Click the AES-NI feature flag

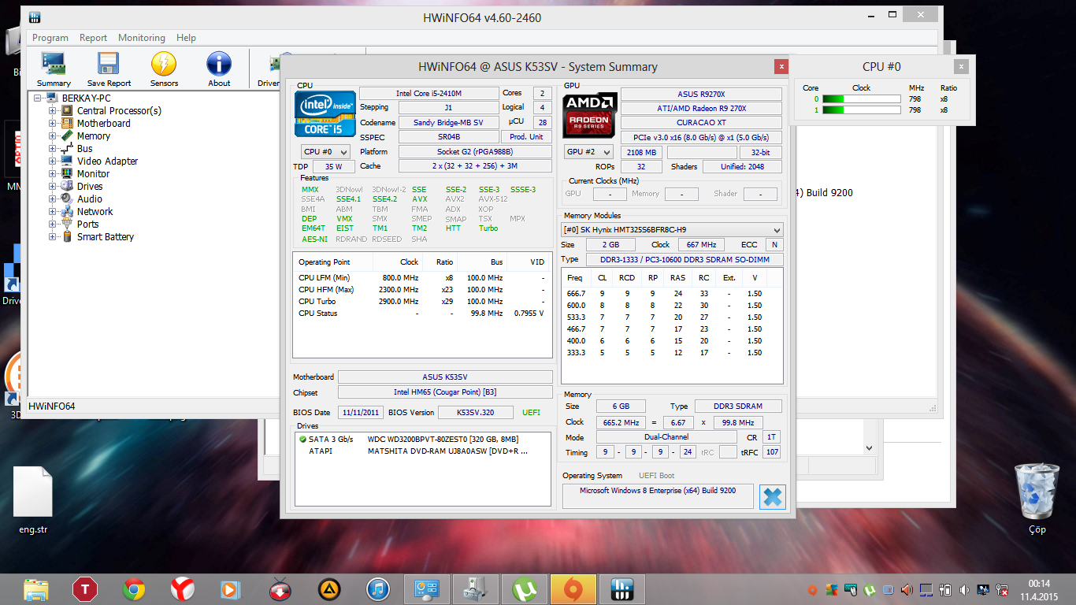click(x=314, y=239)
